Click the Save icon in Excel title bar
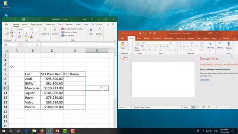238x134 pixels. [24, 19]
